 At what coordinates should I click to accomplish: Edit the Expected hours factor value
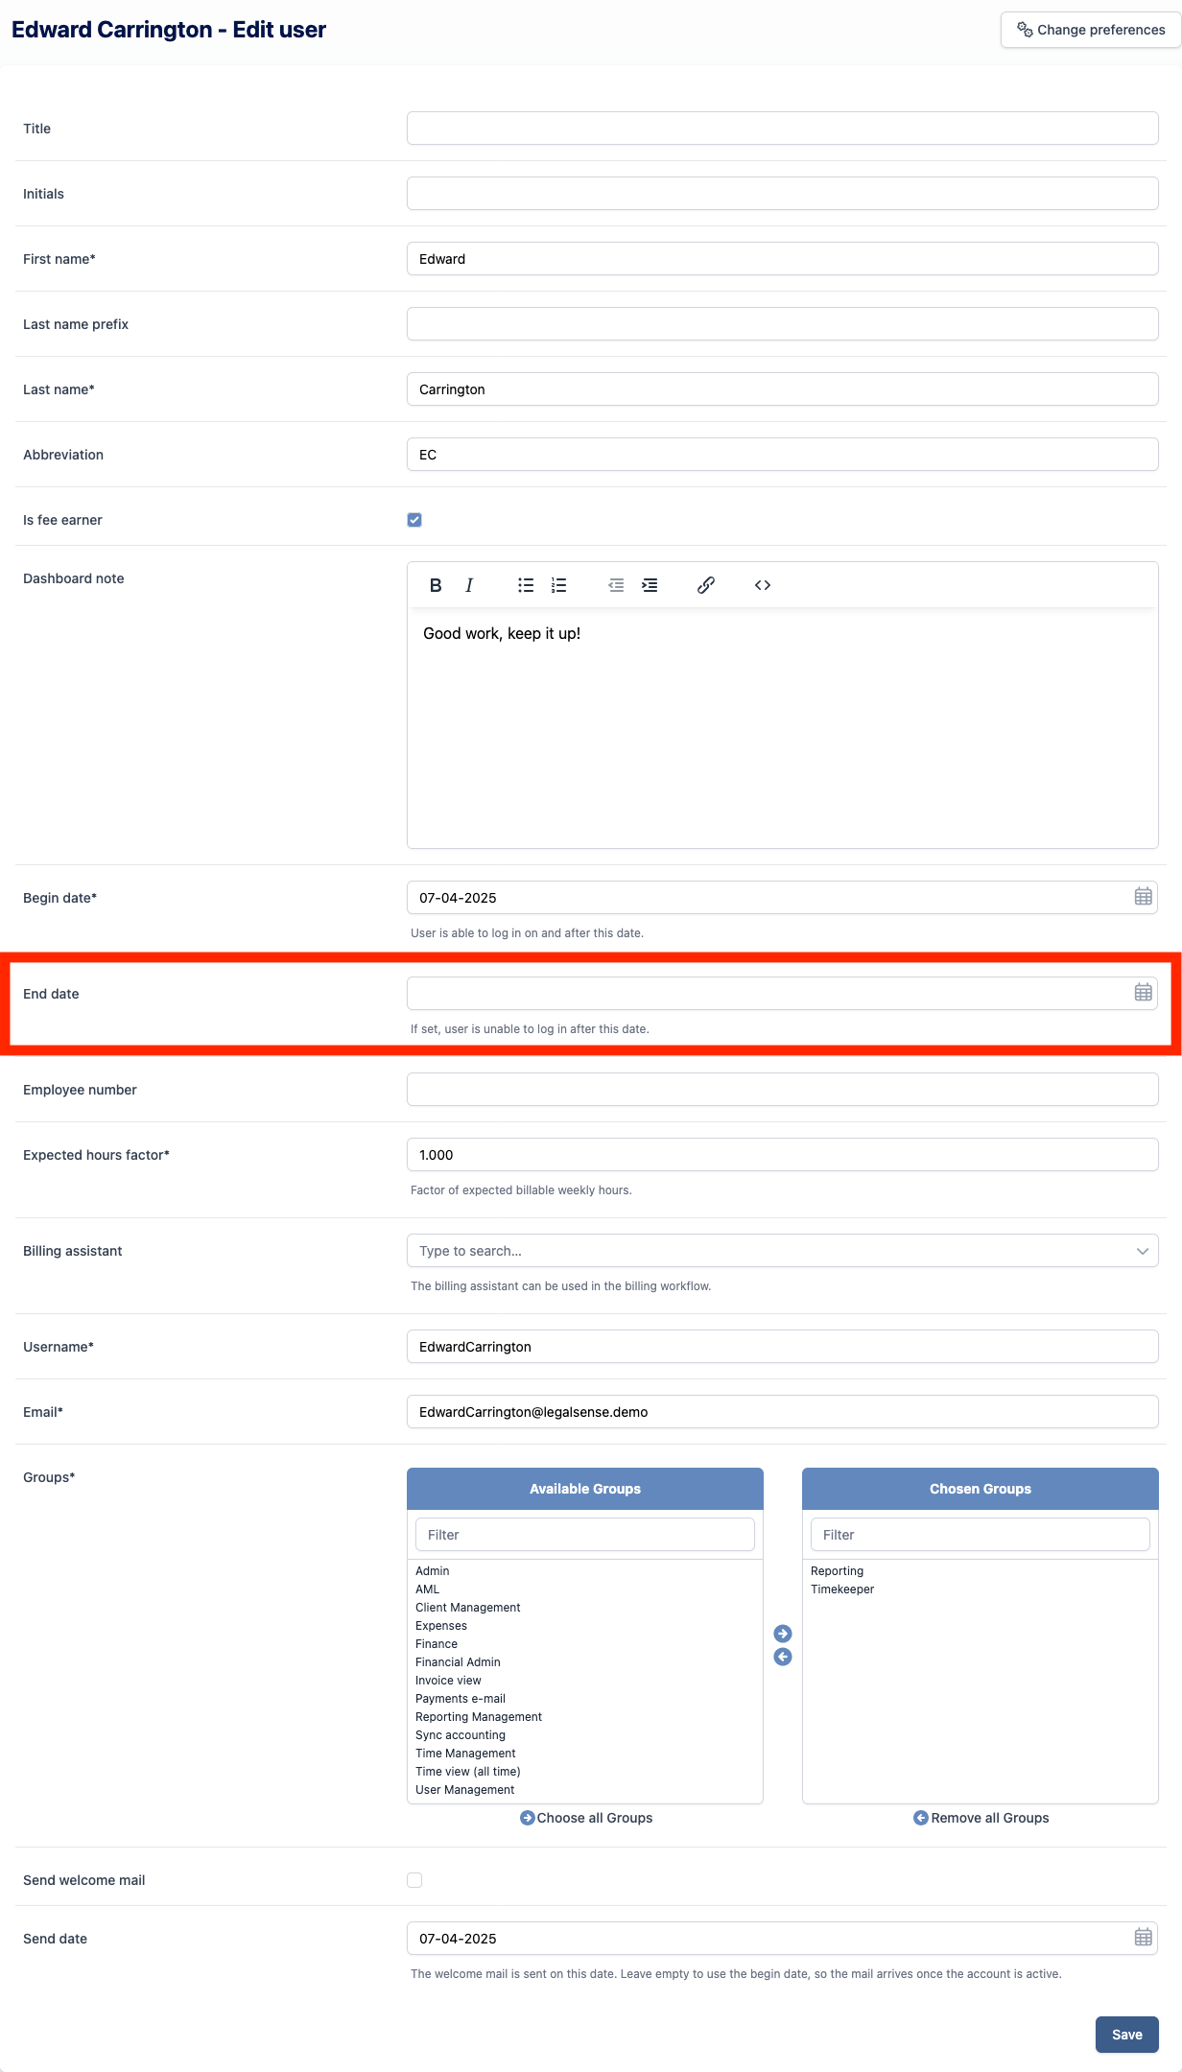pyautogui.click(x=783, y=1155)
